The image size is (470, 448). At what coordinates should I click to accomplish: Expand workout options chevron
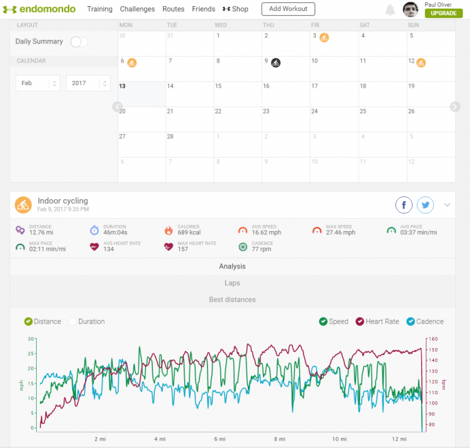(x=447, y=205)
